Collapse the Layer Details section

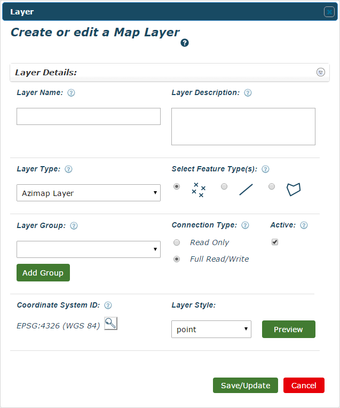pos(320,73)
